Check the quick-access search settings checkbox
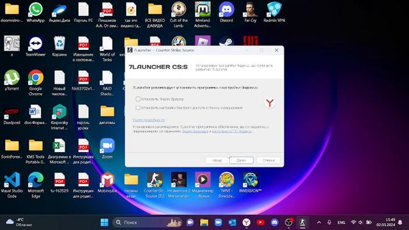Viewport: 409px width, 230px height. tap(138, 108)
